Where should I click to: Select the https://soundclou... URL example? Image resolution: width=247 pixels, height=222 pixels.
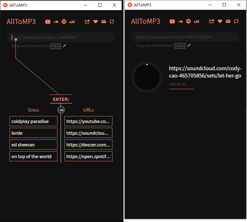click(x=88, y=133)
